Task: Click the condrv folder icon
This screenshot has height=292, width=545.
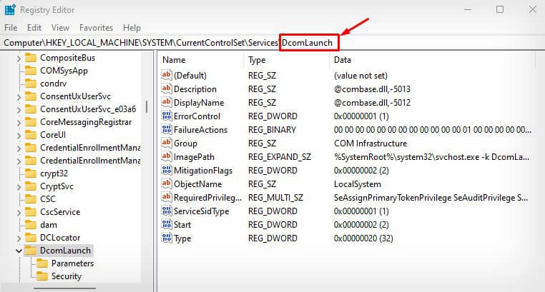Action: coord(31,84)
